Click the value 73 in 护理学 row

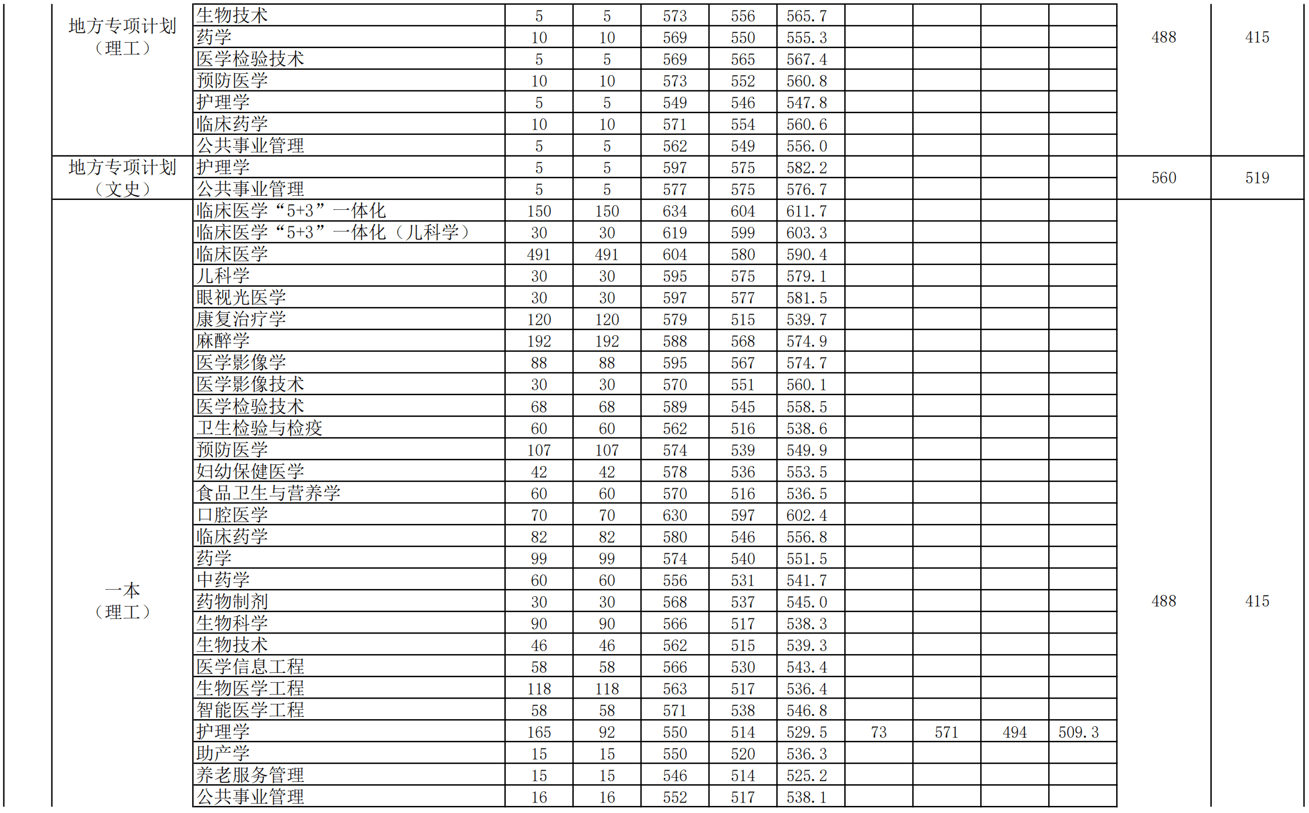pos(879,732)
